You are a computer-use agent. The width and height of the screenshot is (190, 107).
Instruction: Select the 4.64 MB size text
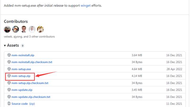(x=137, y=69)
